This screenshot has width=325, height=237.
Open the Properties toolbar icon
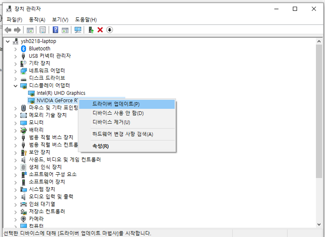(x=43, y=30)
